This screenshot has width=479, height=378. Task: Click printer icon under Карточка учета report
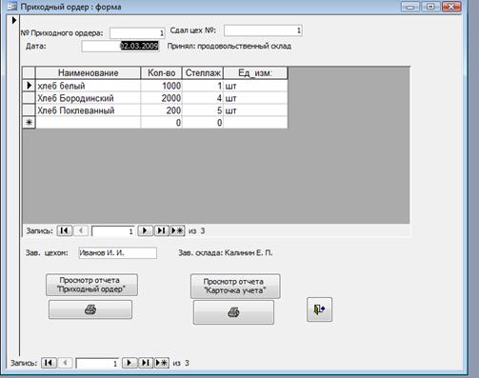pyautogui.click(x=233, y=312)
